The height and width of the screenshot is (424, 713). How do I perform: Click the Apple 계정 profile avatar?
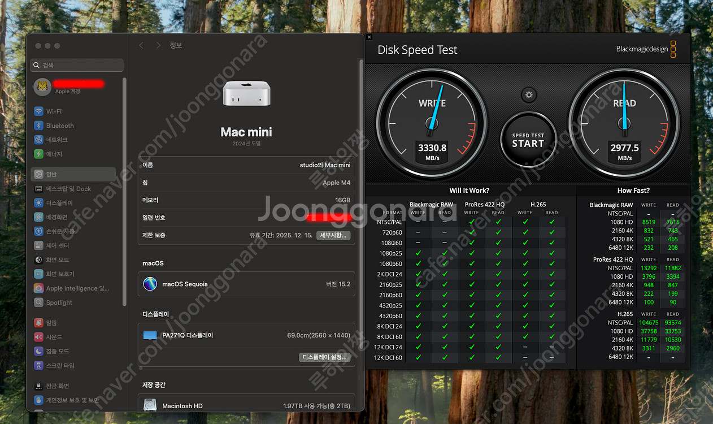[x=42, y=87]
